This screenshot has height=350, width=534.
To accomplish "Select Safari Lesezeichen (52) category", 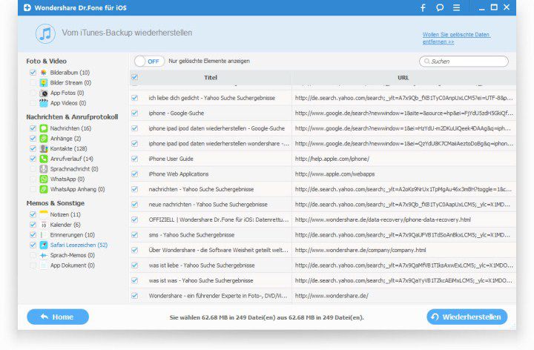I will click(79, 245).
